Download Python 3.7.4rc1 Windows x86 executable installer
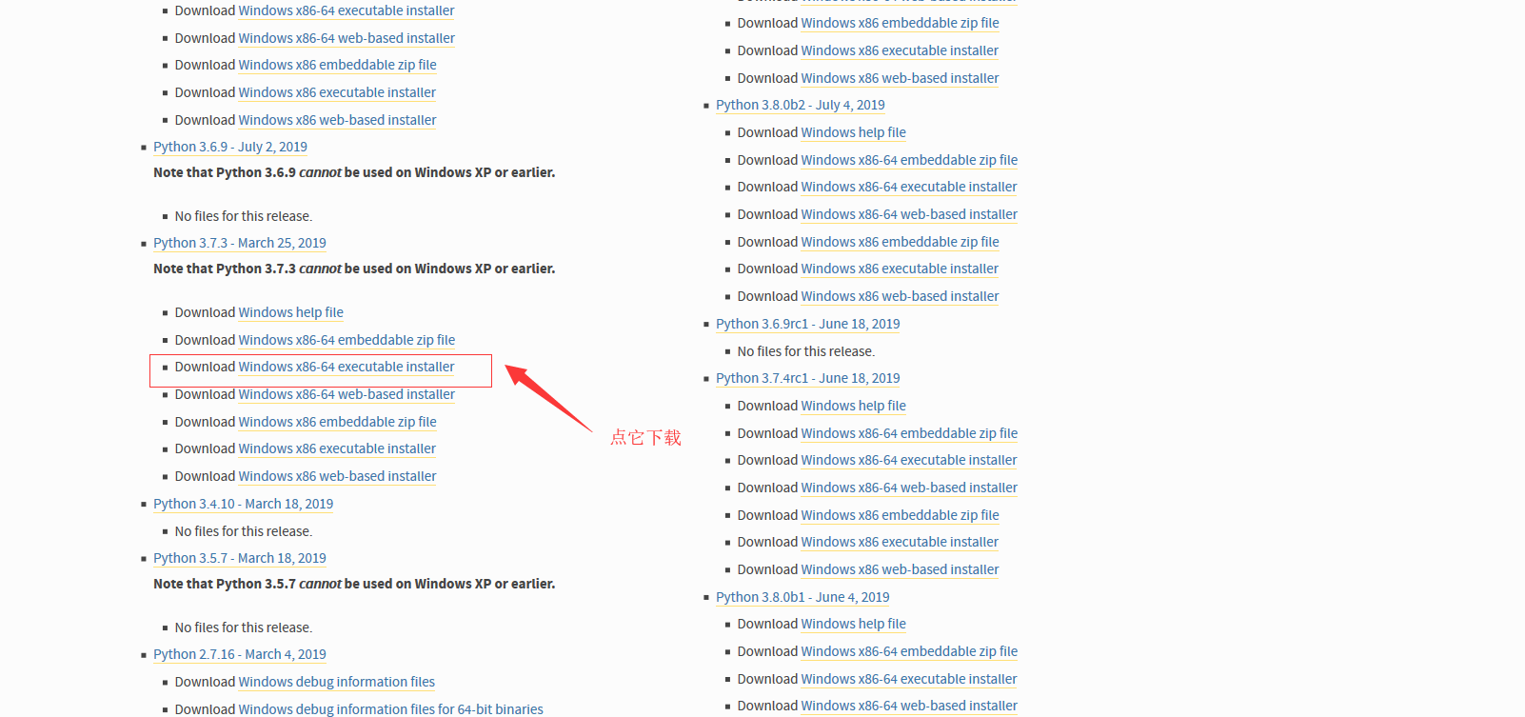The image size is (1525, 717). (900, 542)
